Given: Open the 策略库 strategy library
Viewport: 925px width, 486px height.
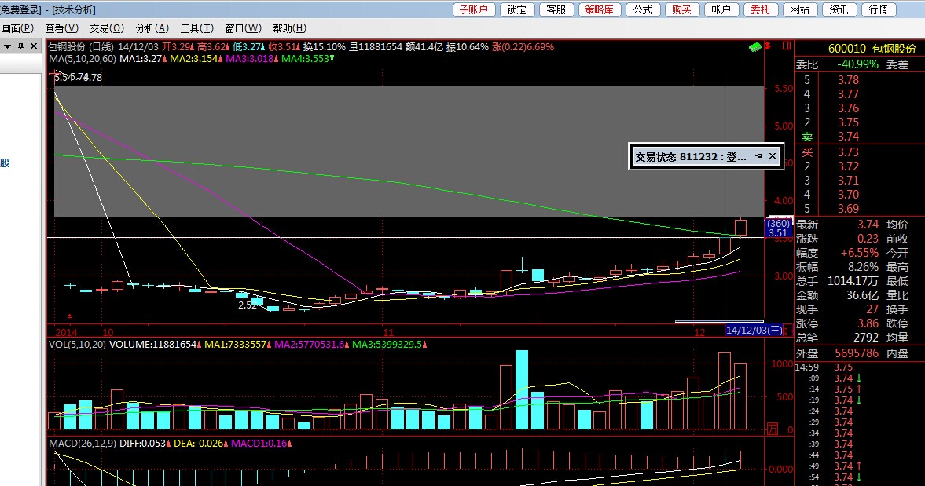Looking at the screenshot, I should [x=600, y=9].
